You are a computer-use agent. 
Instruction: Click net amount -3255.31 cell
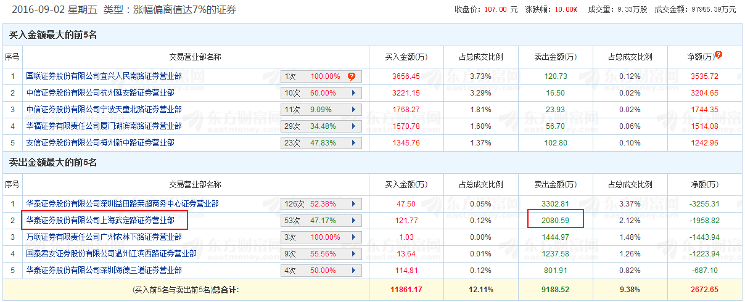[x=704, y=204]
